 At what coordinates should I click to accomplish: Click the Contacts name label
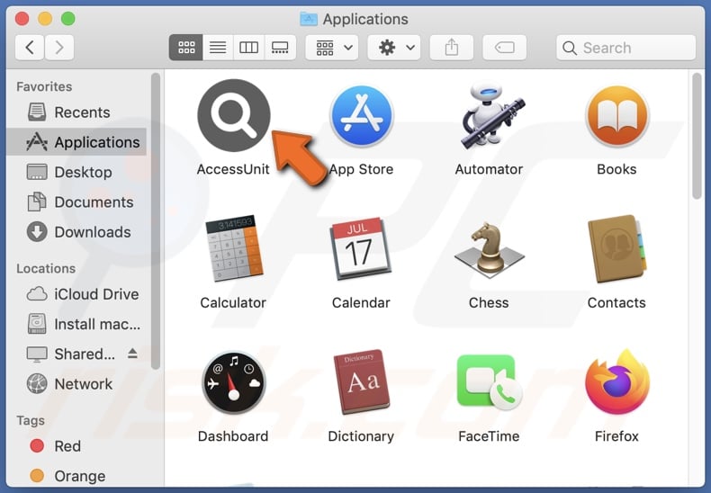tap(616, 302)
